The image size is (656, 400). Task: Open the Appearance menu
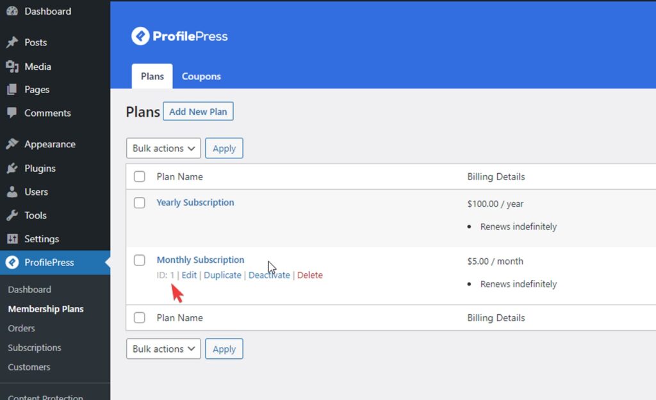tap(50, 144)
